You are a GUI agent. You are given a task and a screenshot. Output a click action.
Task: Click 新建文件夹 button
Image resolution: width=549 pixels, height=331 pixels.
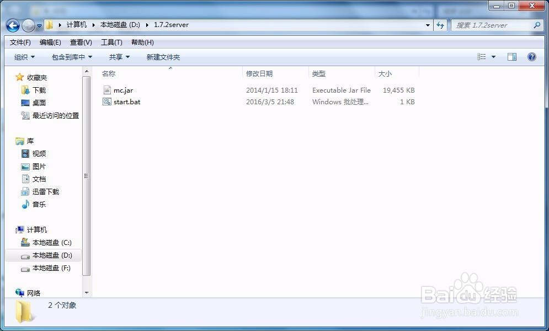(x=163, y=57)
